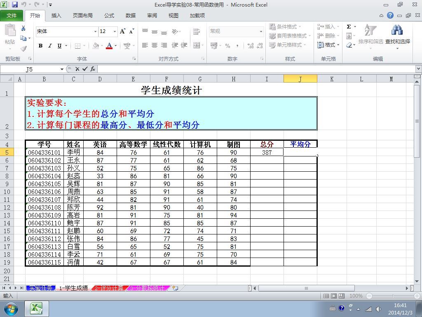Select sheet tab 实验任务

pos(41,288)
